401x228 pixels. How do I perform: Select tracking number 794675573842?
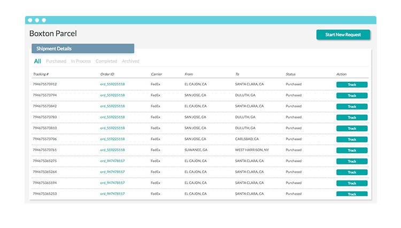(x=45, y=106)
